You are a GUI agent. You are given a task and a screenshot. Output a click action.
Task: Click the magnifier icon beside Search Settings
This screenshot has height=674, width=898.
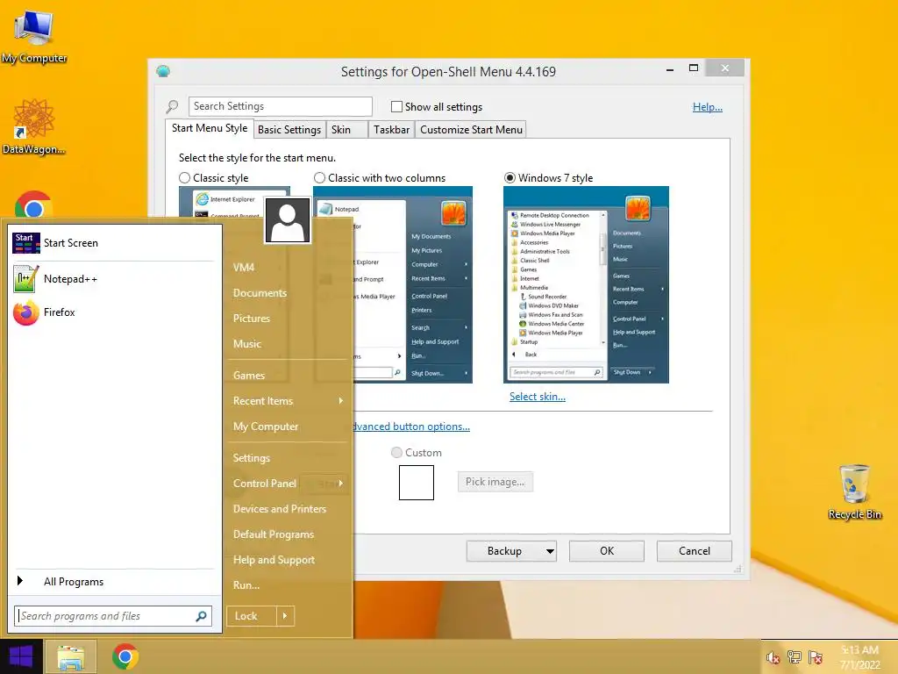coord(172,106)
